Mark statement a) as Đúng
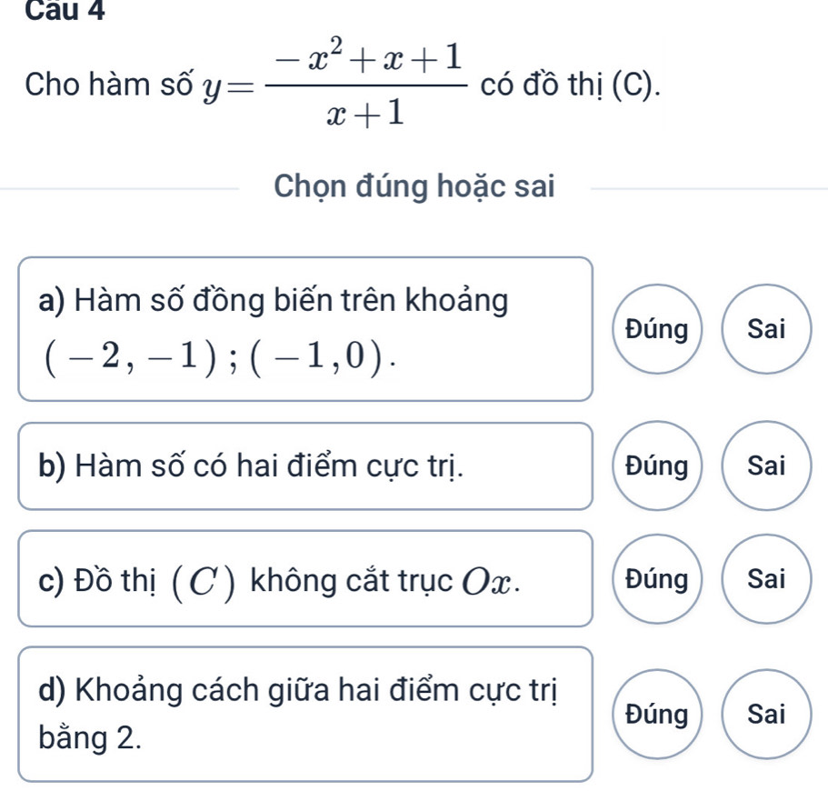 pyautogui.click(x=658, y=330)
